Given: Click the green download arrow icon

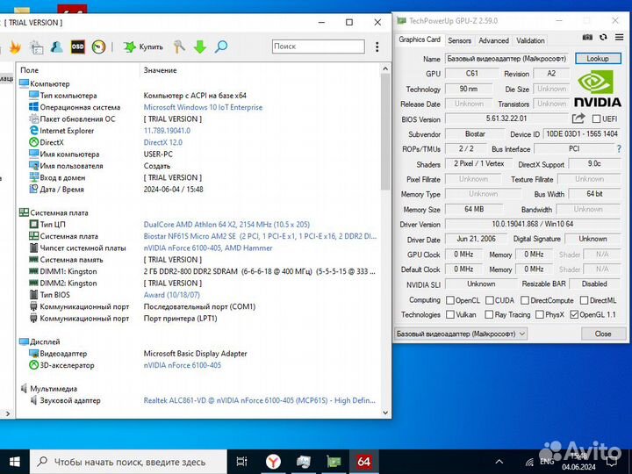Looking at the screenshot, I should [200, 47].
